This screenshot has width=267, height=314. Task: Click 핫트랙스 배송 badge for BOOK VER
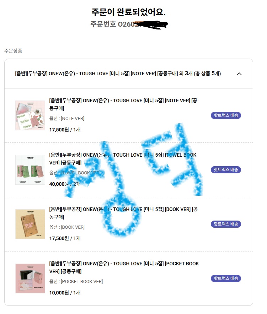coord(226,224)
